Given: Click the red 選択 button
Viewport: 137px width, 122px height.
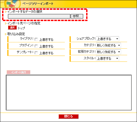Looking at the screenshot, I should (12, 28).
